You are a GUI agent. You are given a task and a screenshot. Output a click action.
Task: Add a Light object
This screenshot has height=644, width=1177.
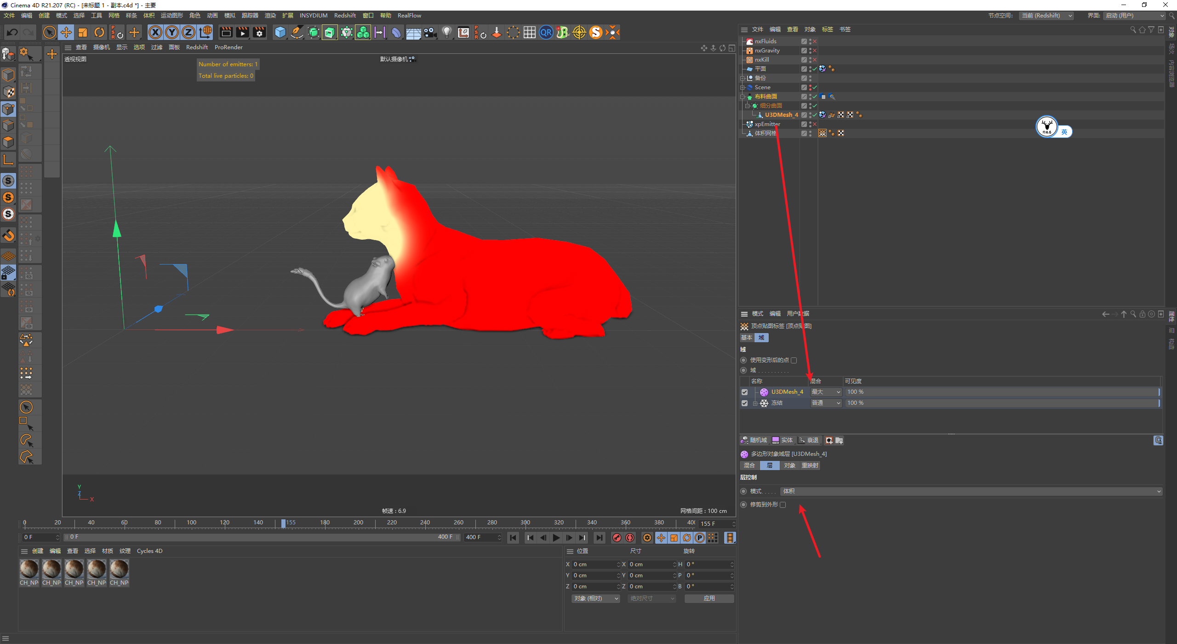tap(446, 32)
